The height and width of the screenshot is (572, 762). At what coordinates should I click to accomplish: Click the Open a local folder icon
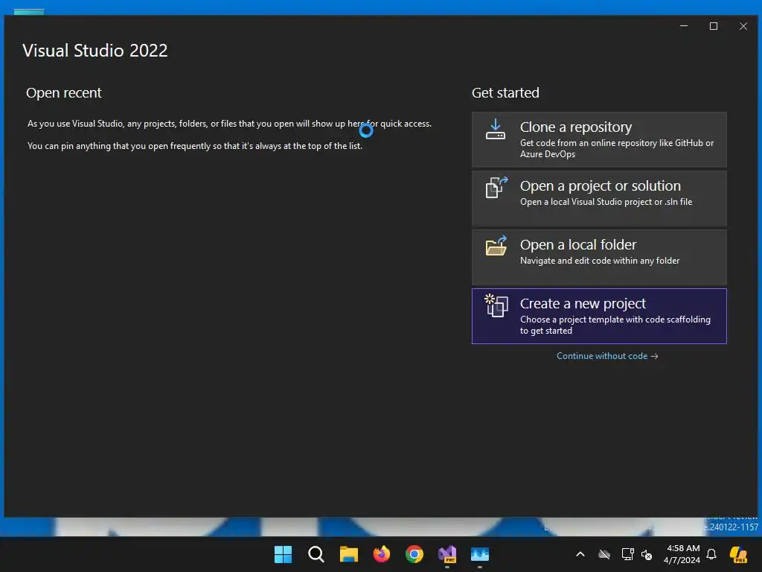[496, 246]
